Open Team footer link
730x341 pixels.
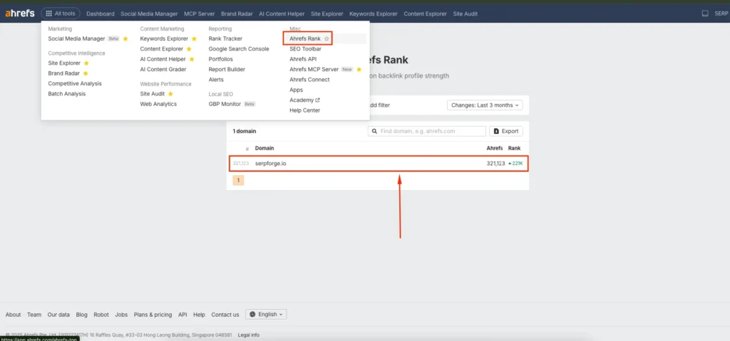click(34, 315)
